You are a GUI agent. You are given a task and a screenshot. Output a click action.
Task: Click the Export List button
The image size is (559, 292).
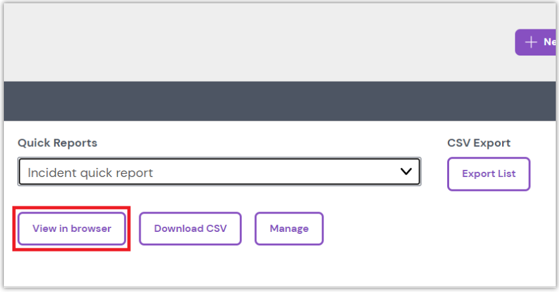tap(488, 174)
